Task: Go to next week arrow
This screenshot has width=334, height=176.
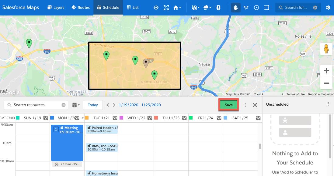Action: point(114,105)
